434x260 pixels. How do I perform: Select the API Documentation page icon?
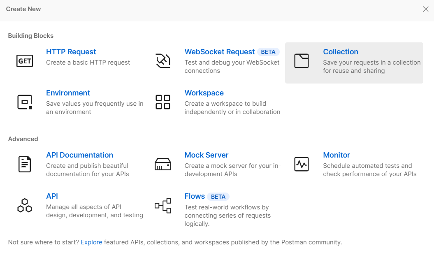tap(25, 164)
